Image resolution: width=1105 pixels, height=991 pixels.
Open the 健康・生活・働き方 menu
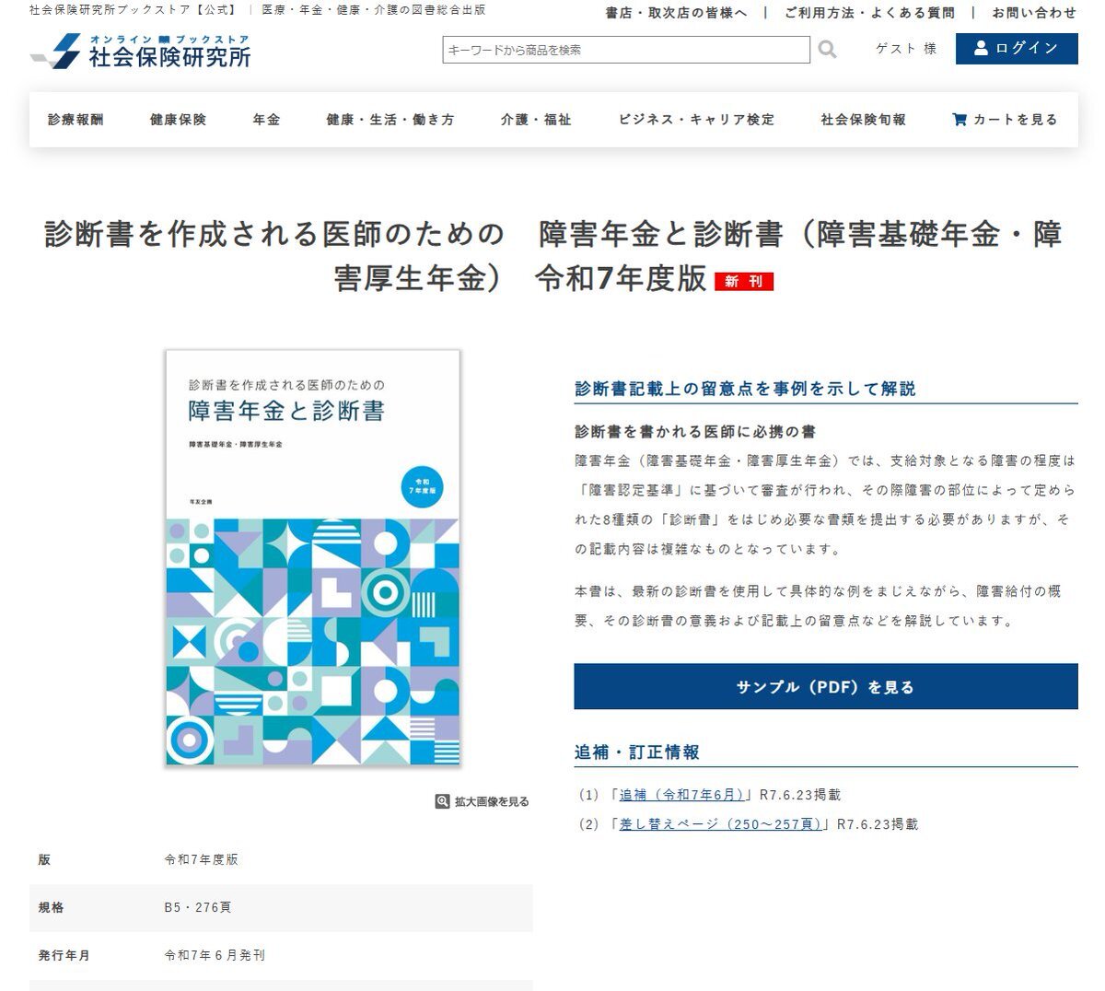[x=390, y=120]
